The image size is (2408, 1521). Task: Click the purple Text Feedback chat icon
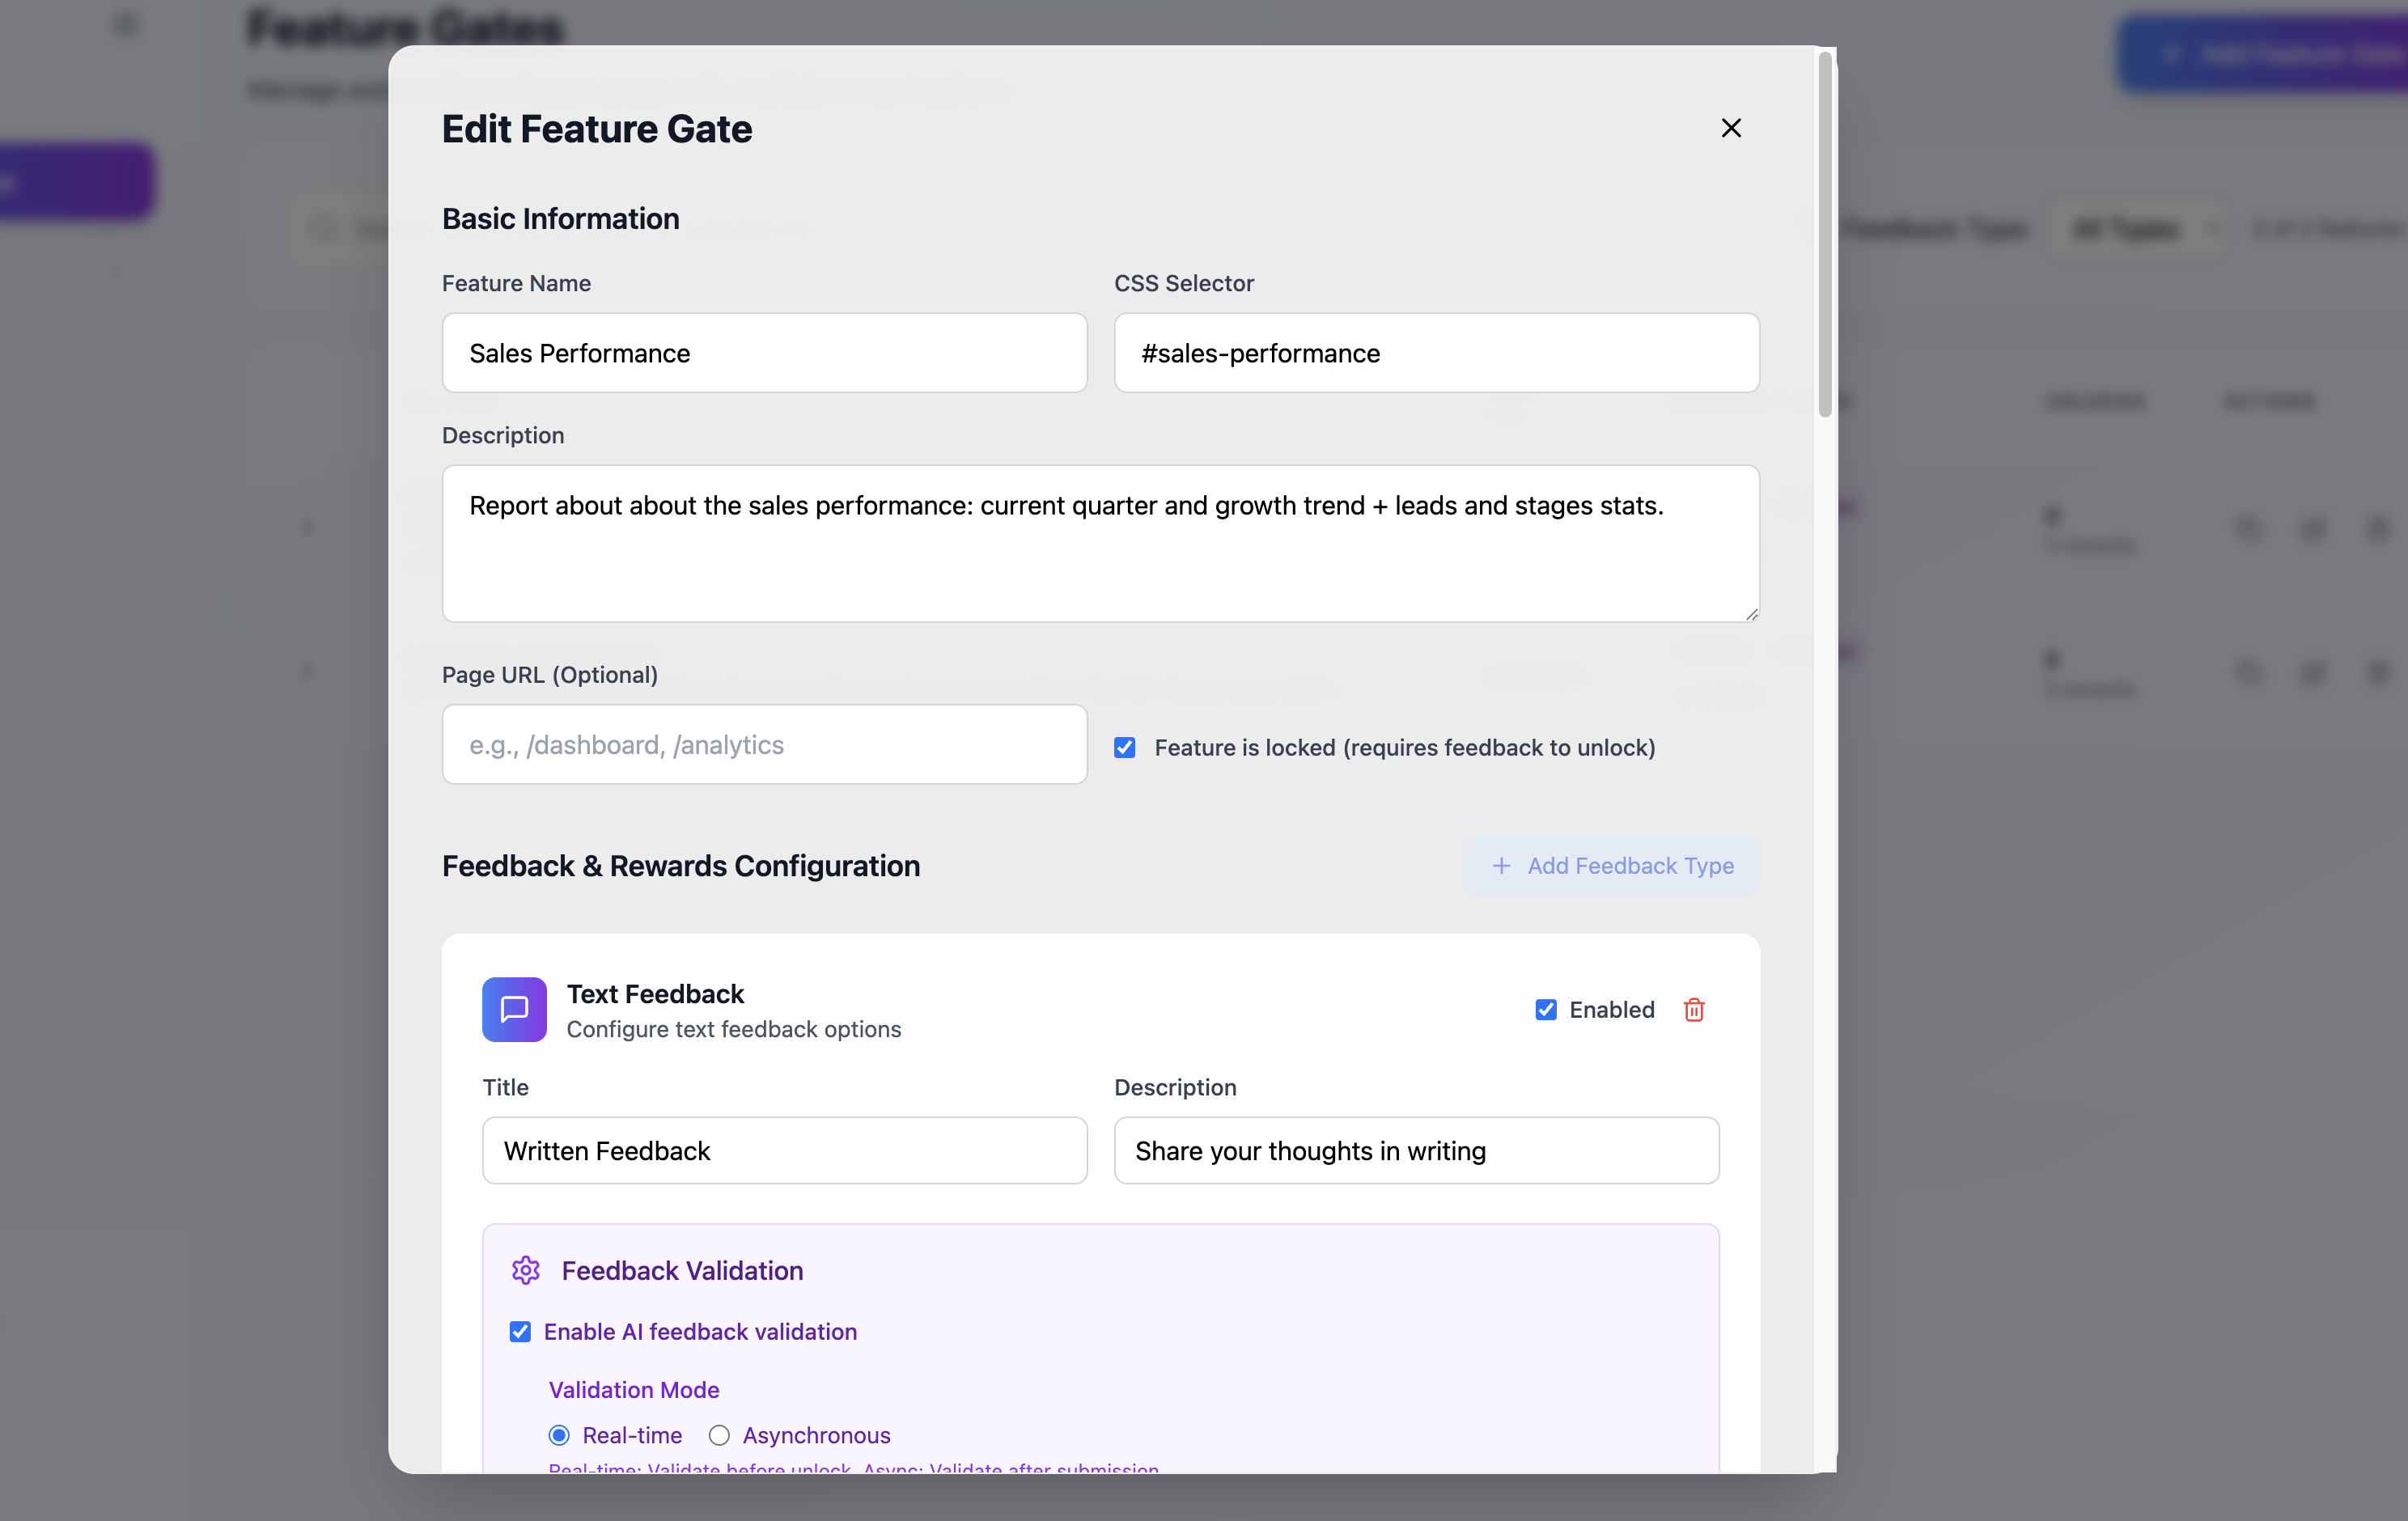[514, 1010]
